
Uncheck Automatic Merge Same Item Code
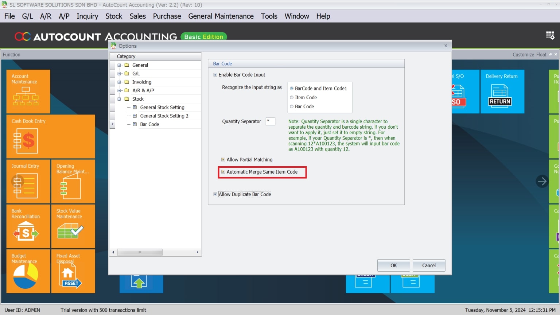pyautogui.click(x=223, y=172)
